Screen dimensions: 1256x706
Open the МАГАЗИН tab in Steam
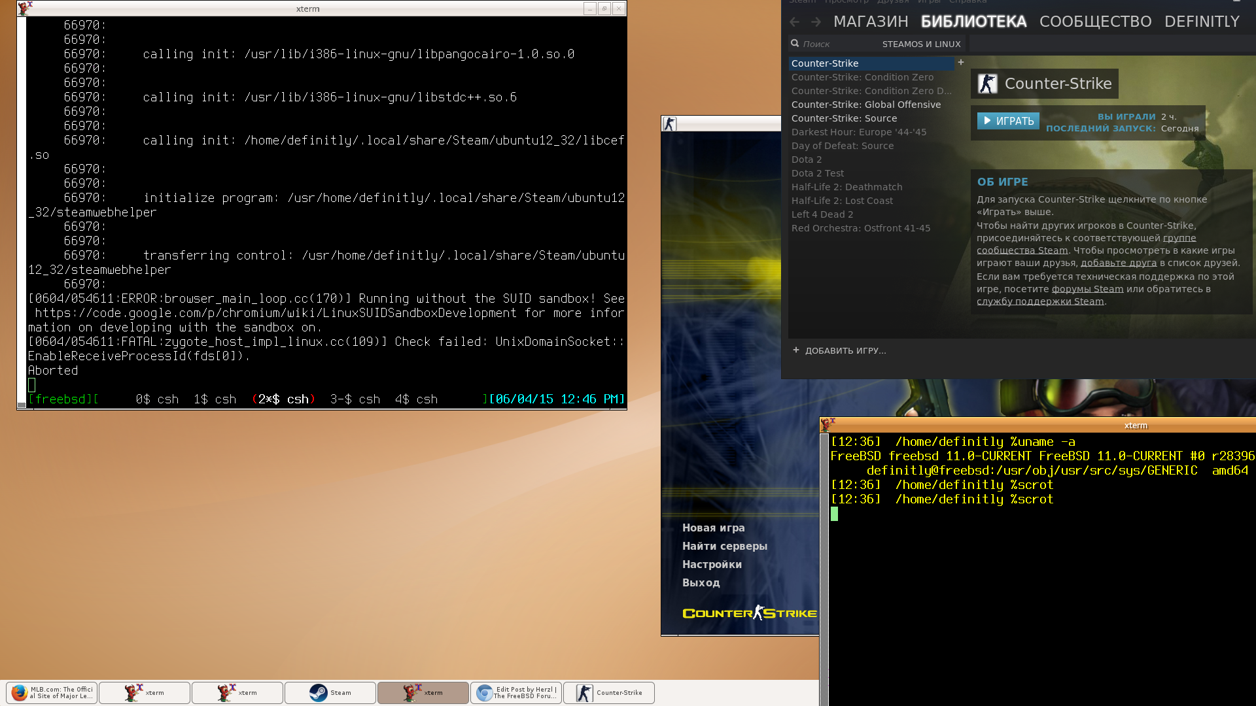(x=871, y=22)
